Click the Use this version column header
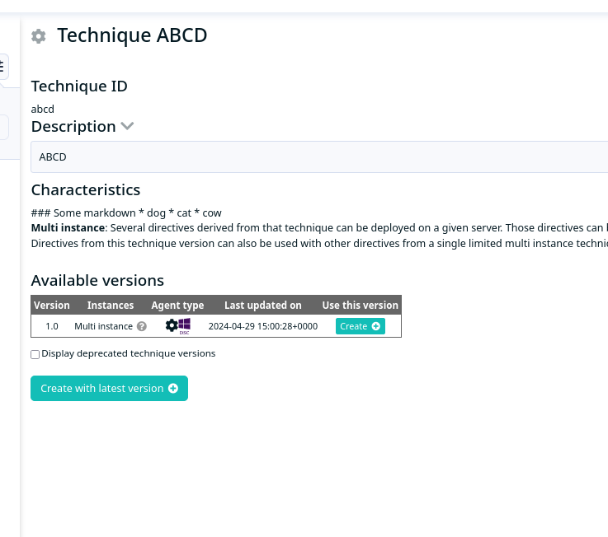Screen dimensions: 608x537 point(361,305)
